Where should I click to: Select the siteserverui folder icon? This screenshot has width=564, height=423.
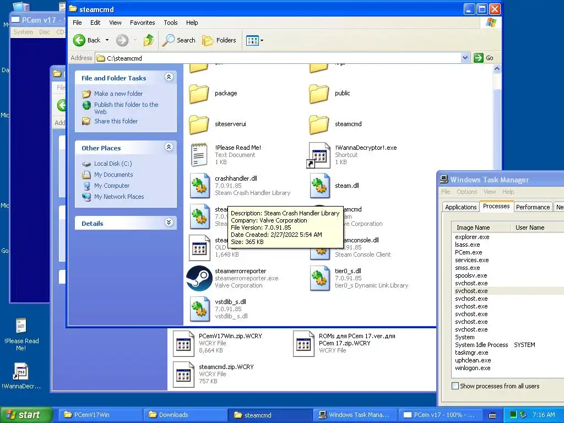(199, 124)
